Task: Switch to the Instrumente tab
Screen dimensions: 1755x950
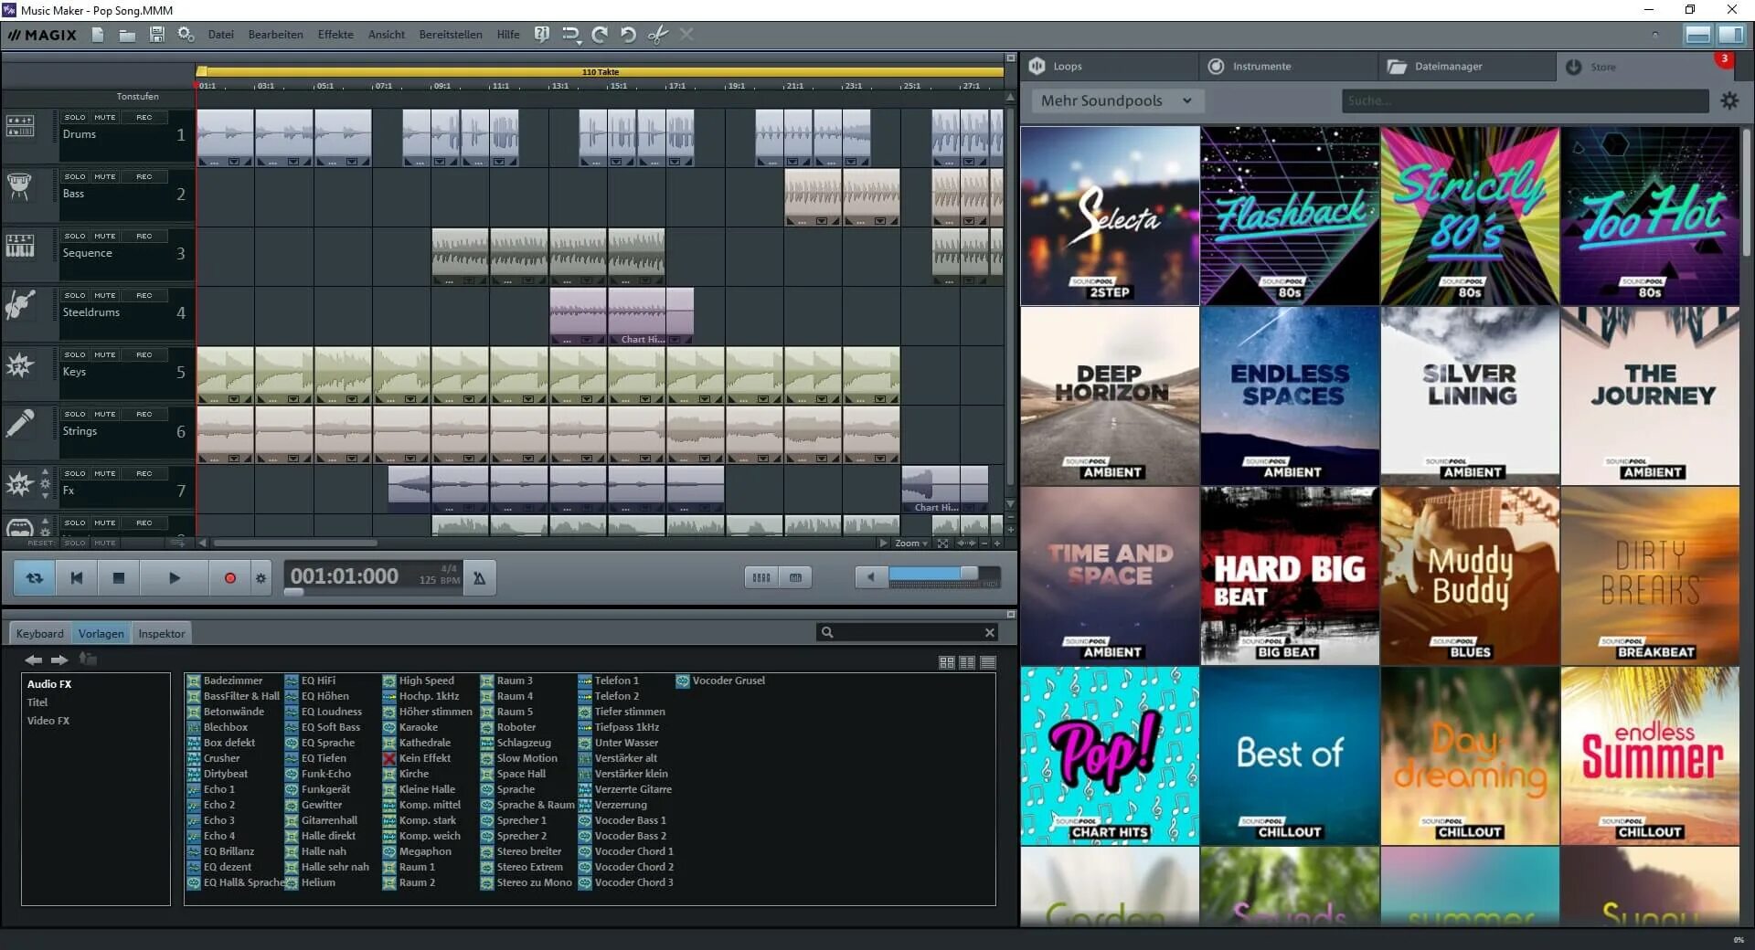Action: pos(1288,66)
